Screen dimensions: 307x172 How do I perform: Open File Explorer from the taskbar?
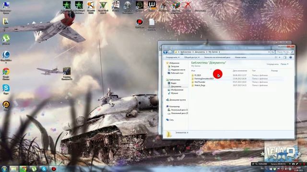[13, 169]
